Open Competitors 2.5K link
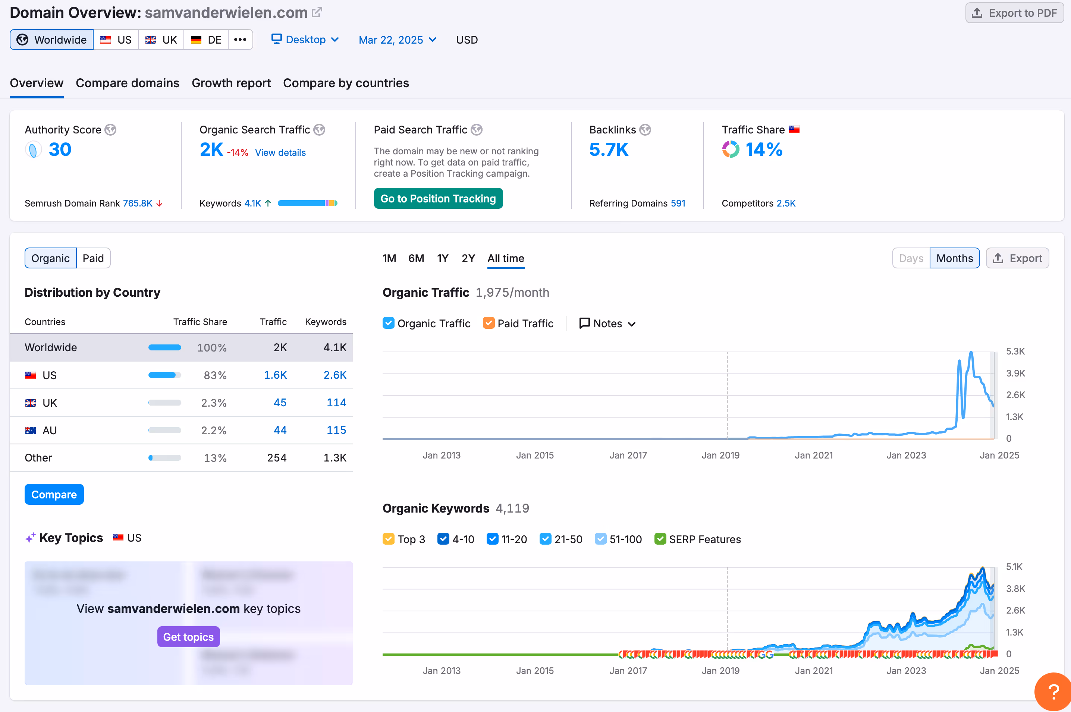Screen dimensions: 1071x712 coord(786,204)
